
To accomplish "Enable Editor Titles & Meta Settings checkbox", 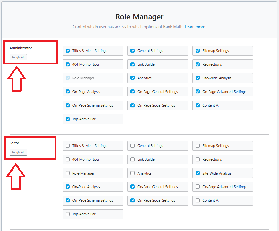I will [68, 146].
